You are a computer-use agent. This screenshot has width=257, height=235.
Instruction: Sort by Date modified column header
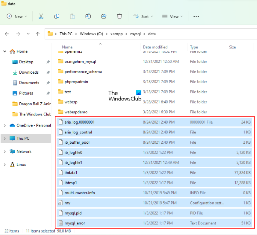(155, 47)
